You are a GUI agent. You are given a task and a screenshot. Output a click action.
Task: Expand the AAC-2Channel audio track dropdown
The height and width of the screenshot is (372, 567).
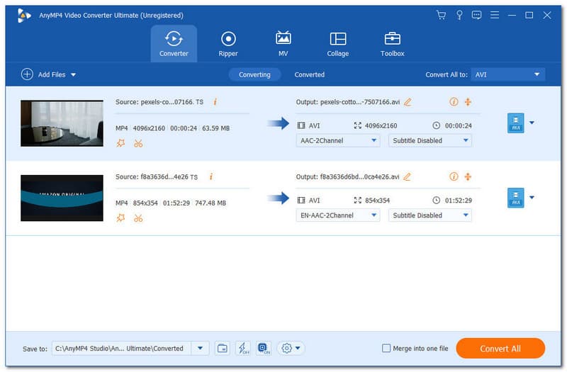[x=337, y=140]
